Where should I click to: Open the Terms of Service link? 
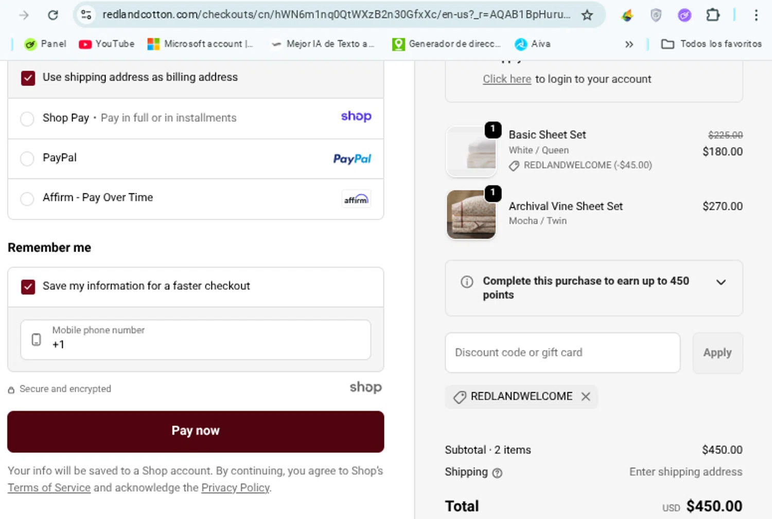coord(49,488)
